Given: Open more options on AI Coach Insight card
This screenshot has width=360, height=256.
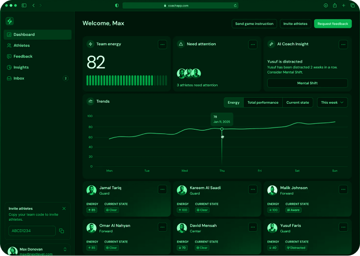Looking at the screenshot, I should (x=343, y=44).
